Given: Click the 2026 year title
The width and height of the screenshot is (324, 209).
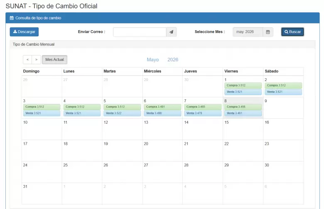Looking at the screenshot, I should [x=173, y=60].
